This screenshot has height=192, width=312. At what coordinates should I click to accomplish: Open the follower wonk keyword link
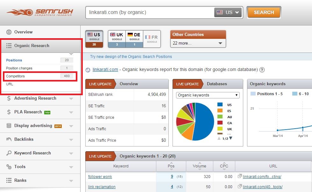(x=100, y=176)
